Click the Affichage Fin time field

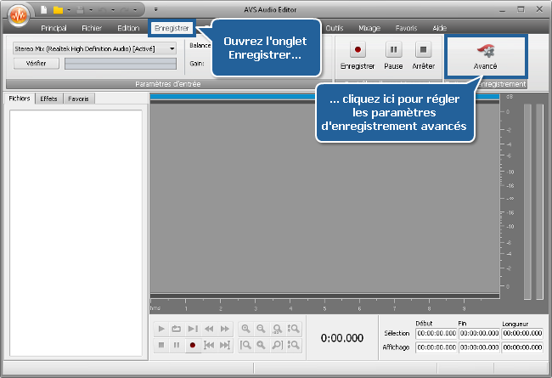(479, 347)
